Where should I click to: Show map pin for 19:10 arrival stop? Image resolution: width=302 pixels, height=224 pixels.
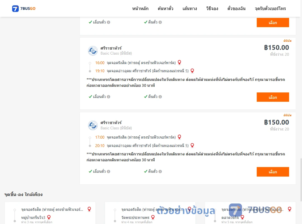coord(192,71)
